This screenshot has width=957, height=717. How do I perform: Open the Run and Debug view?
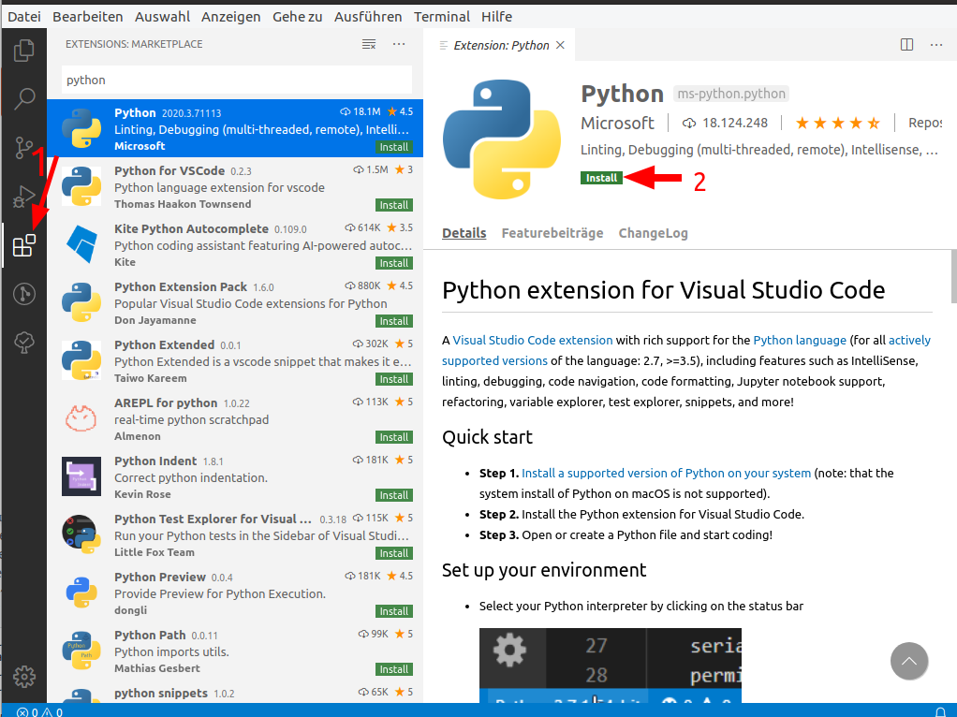pyautogui.click(x=23, y=197)
